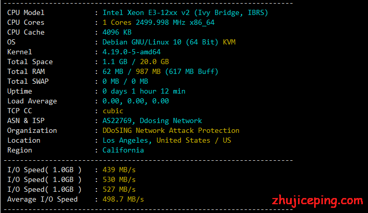
Task: Select the Los Angeles location text
Action: [125, 141]
